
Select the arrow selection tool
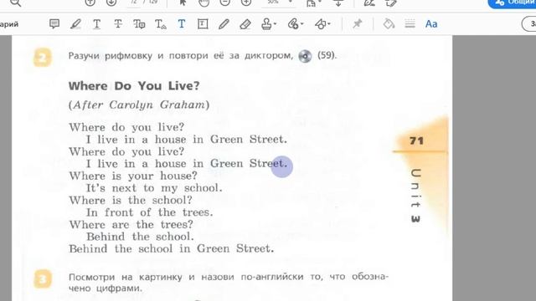point(183,3)
